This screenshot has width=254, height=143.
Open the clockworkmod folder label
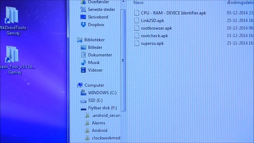pyautogui.click(x=106, y=138)
